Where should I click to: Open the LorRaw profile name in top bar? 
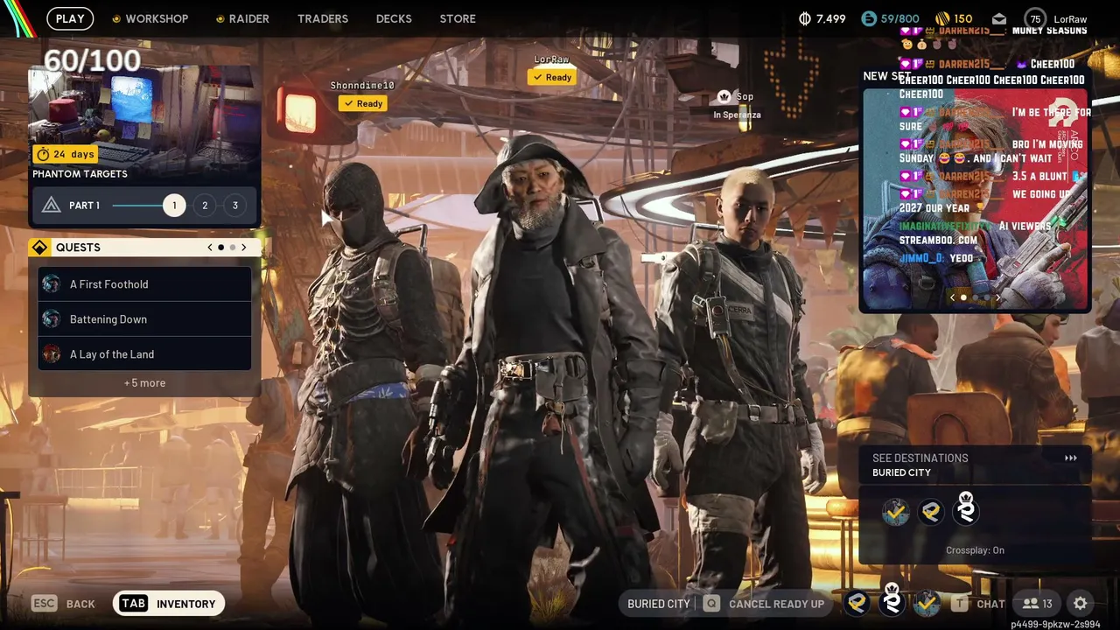[1070, 18]
